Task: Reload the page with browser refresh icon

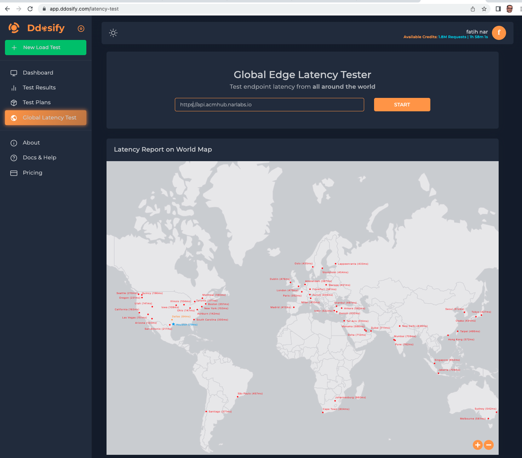Action: 30,9
